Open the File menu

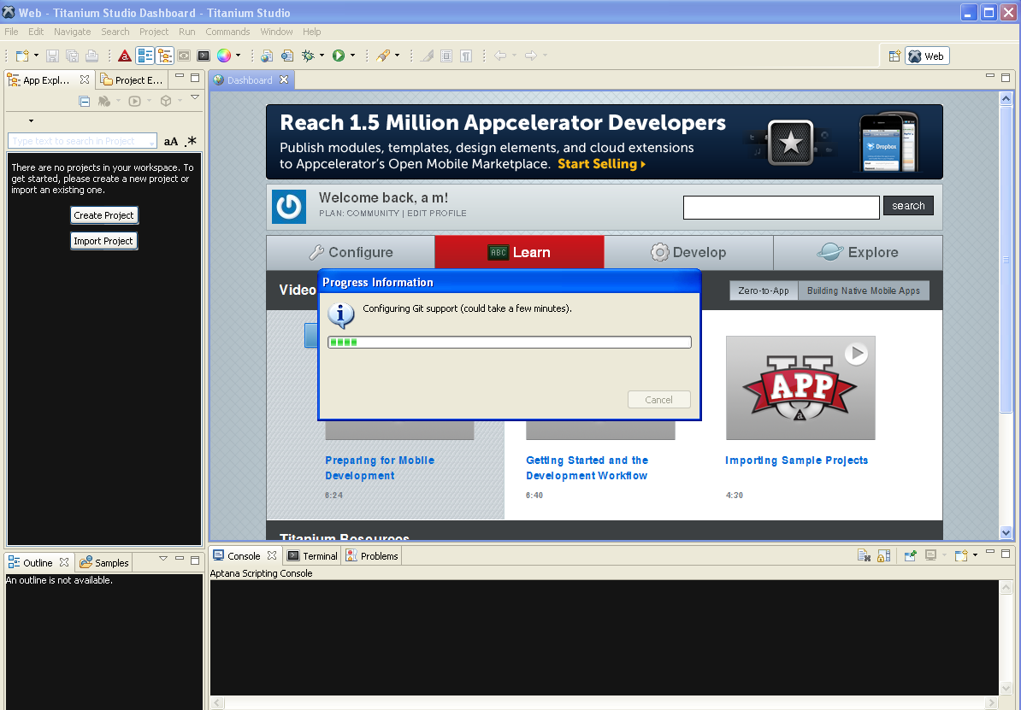11,32
